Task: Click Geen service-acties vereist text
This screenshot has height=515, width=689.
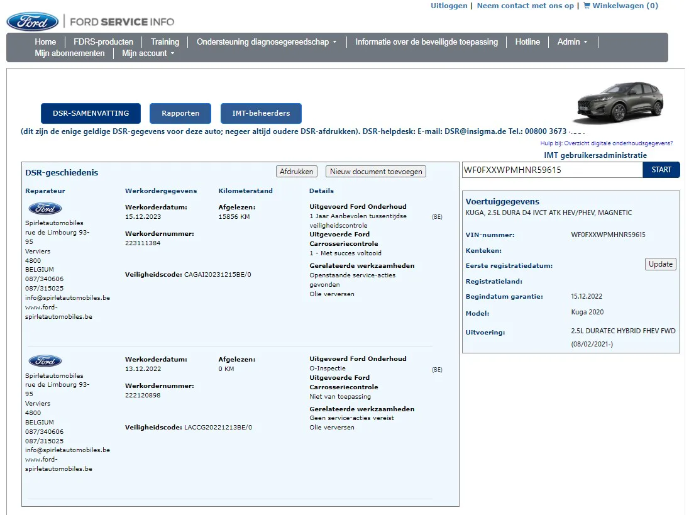Action: tap(351, 418)
